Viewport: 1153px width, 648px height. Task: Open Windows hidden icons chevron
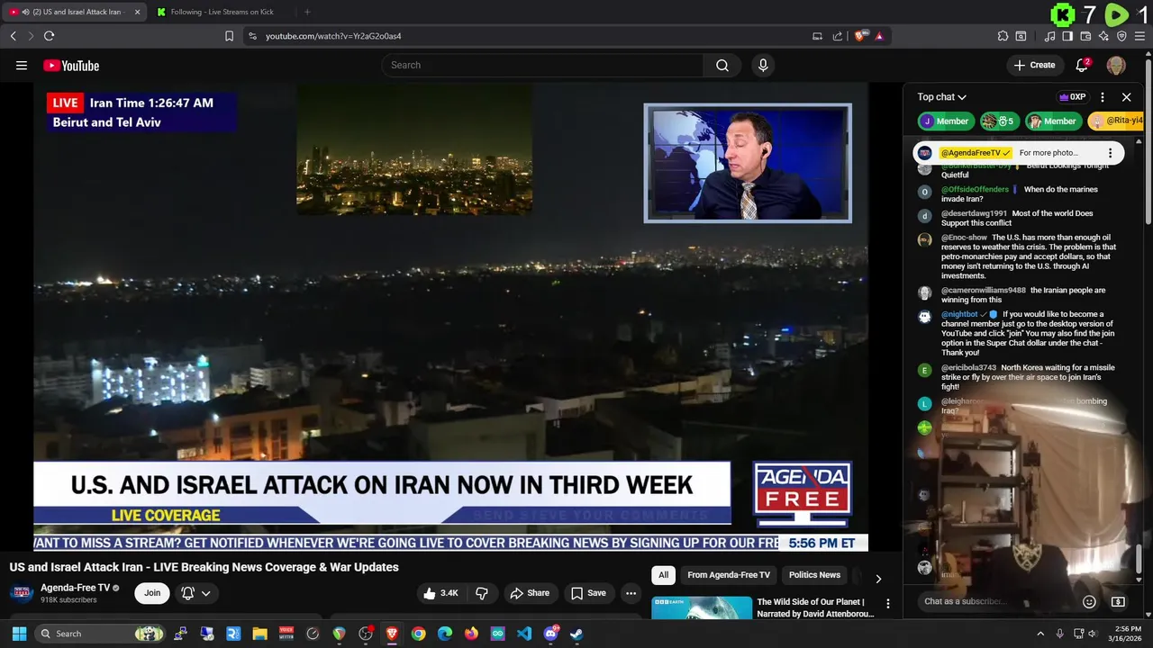pos(1040,634)
